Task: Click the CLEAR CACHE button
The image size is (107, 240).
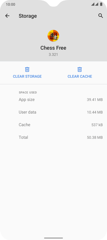Action: click(80, 73)
